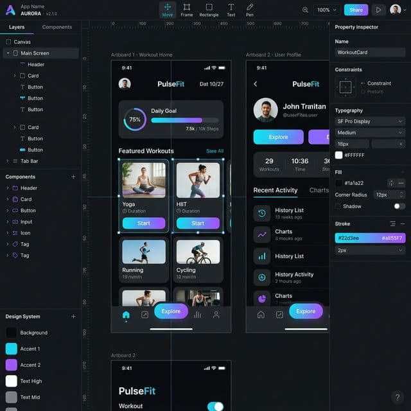Toggle the Shadow switch
This screenshot has width=411, height=411.
(x=399, y=206)
